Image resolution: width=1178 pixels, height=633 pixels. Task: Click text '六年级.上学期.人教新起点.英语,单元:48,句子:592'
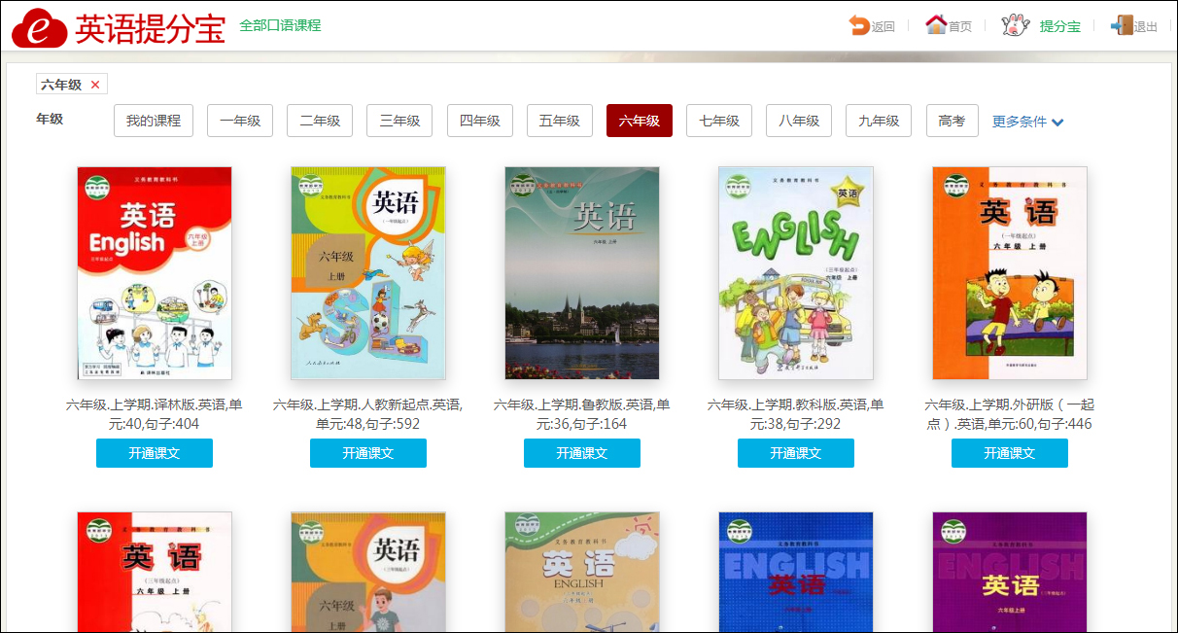coord(368,414)
